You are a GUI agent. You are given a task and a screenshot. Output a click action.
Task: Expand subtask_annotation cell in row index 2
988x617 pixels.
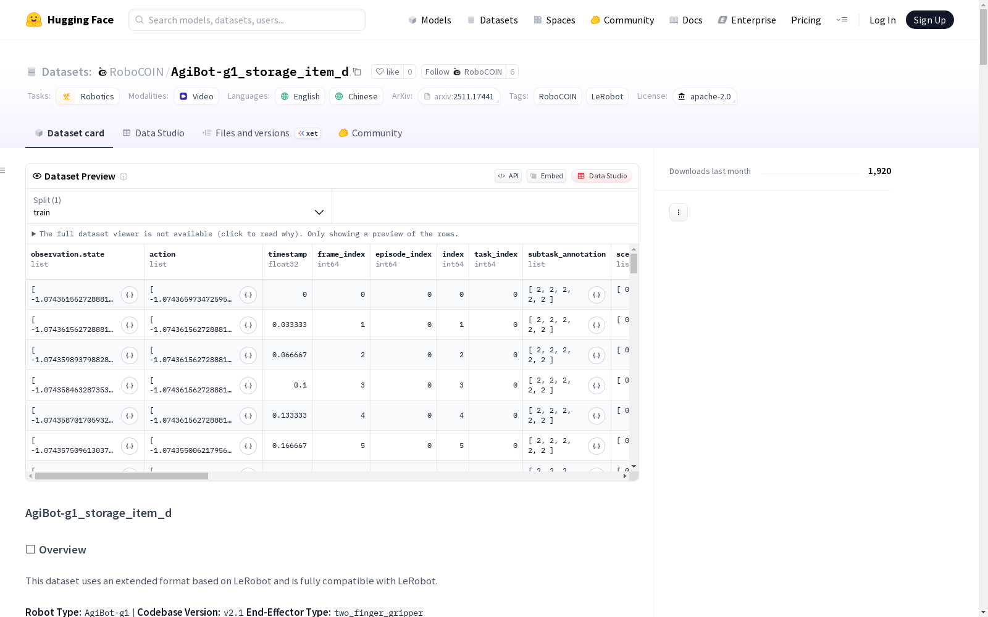click(597, 355)
